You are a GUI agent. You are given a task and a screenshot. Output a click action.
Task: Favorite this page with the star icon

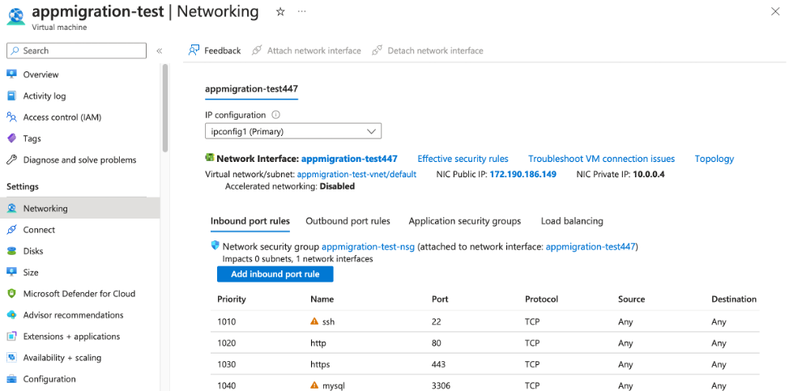click(281, 12)
